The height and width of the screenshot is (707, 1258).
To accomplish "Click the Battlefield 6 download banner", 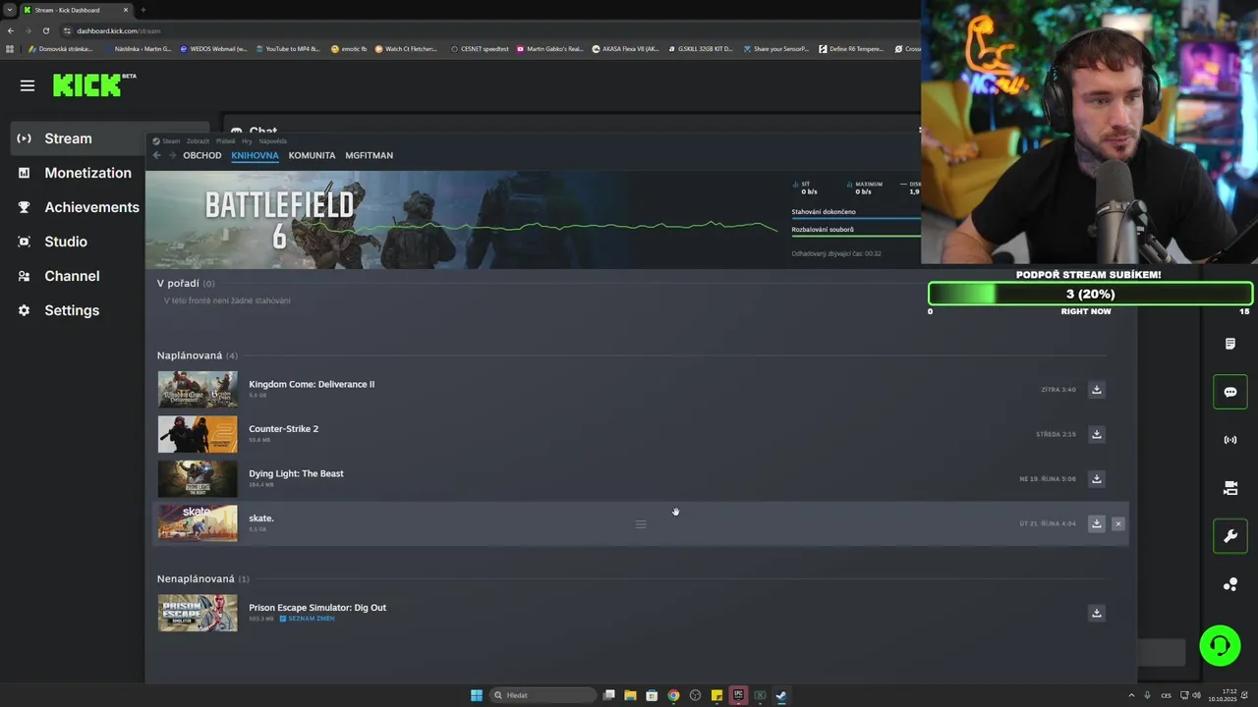I will [x=533, y=220].
